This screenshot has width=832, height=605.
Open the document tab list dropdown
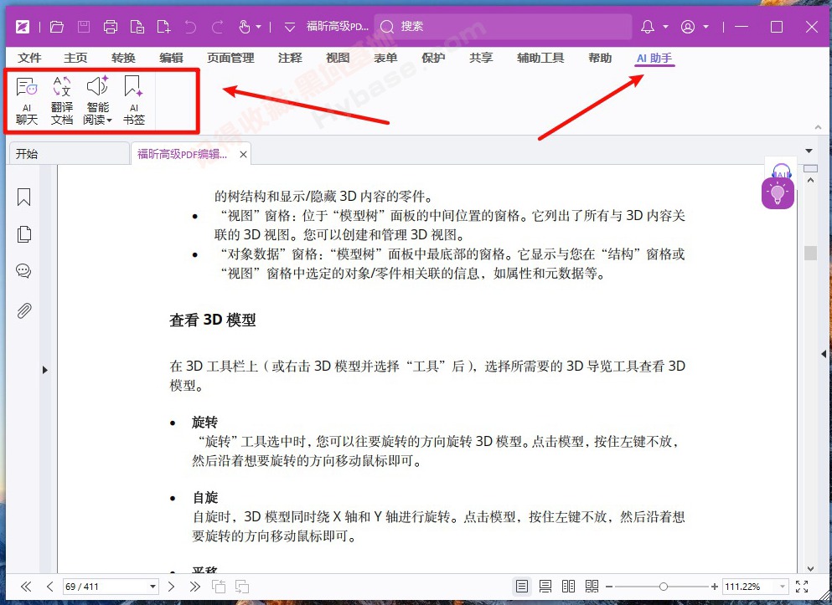point(809,151)
